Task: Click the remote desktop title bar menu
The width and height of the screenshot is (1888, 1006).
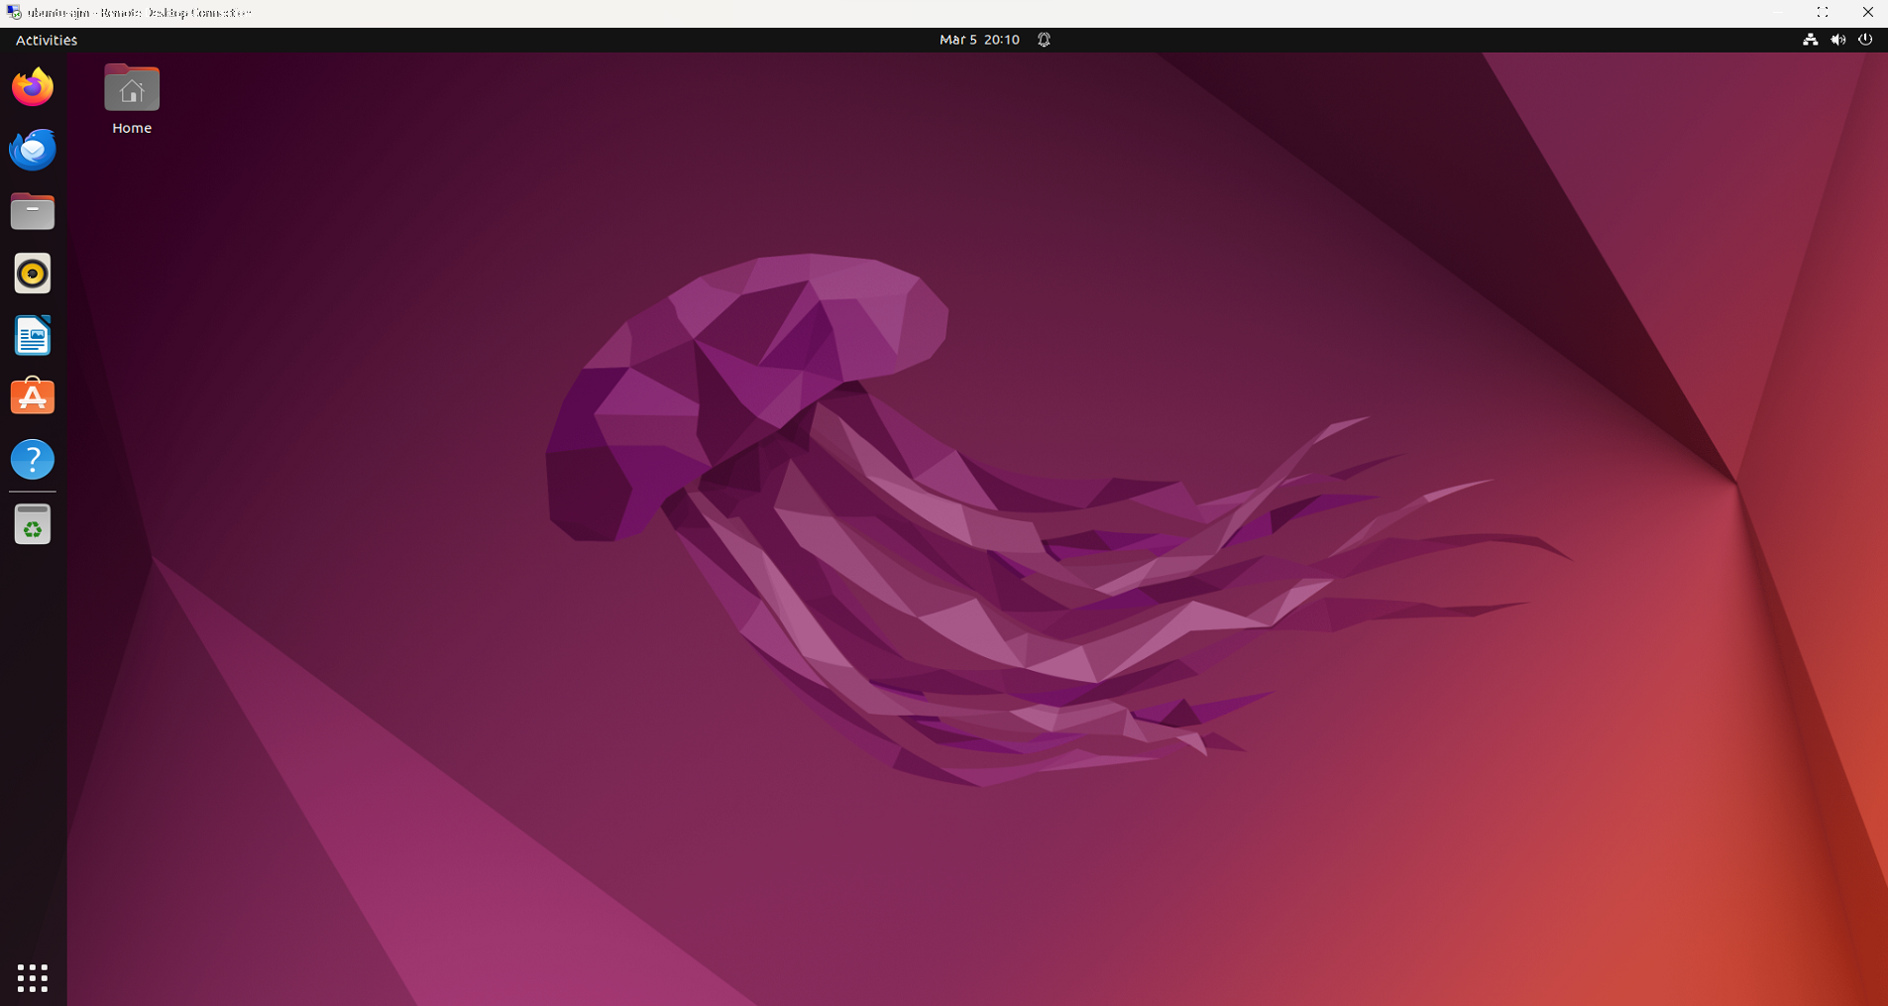Action: [13, 12]
